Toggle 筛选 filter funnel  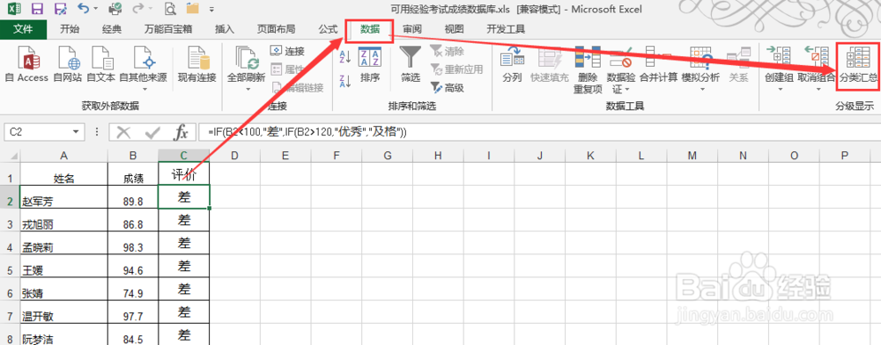click(411, 65)
